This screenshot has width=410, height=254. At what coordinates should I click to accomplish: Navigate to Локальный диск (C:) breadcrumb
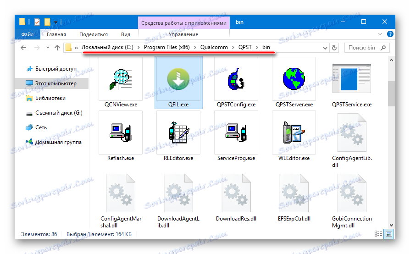click(x=107, y=47)
